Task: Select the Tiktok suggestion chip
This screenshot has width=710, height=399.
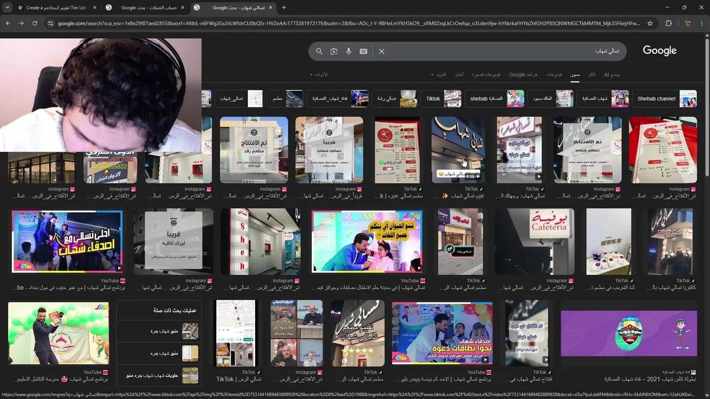Action: [x=441, y=99]
